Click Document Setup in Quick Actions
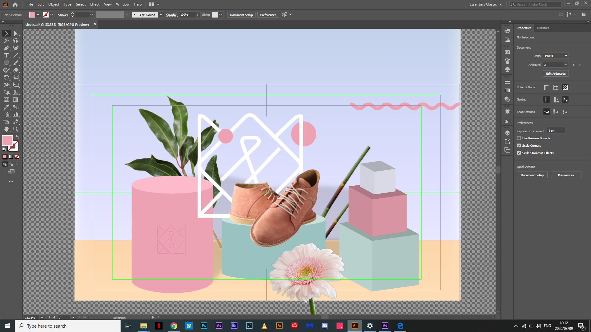 [x=532, y=175]
